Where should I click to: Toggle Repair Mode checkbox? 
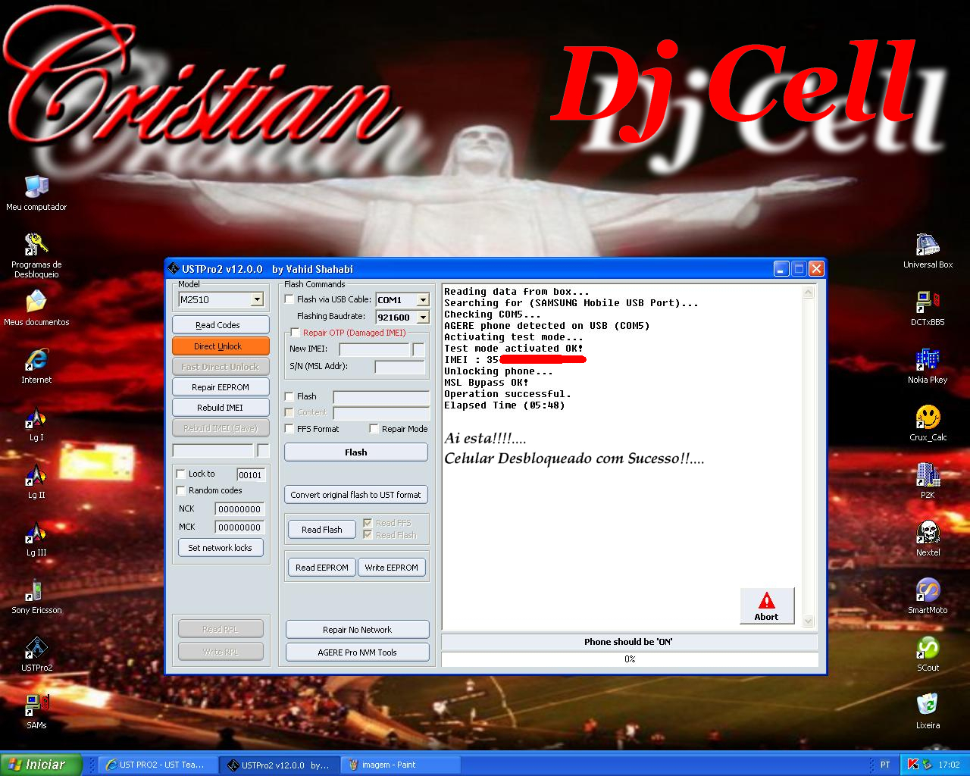click(x=374, y=429)
